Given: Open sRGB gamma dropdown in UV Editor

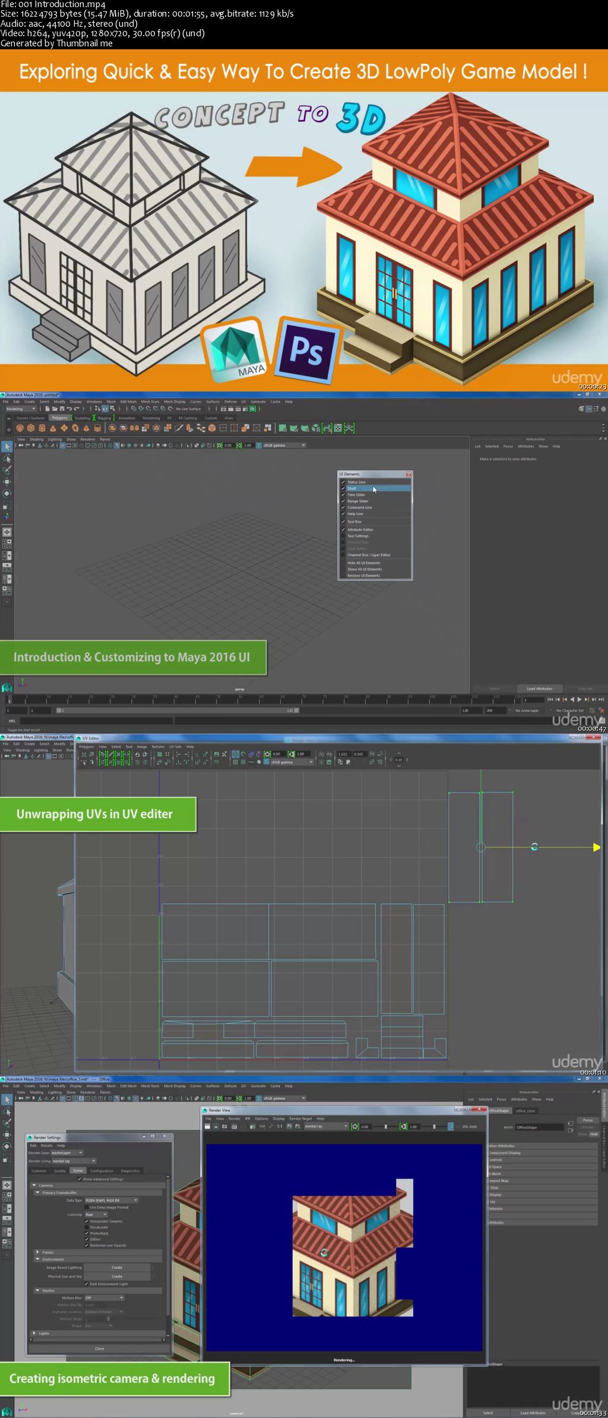Looking at the screenshot, I should pos(292,762).
